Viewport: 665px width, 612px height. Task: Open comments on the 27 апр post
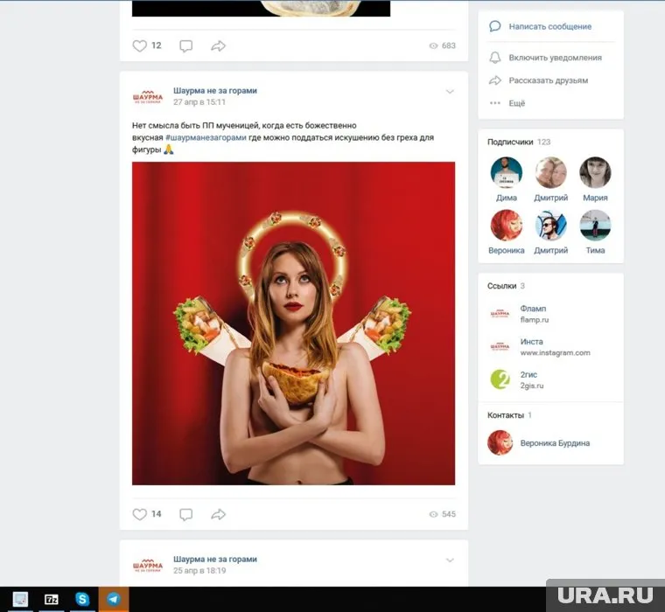tap(185, 514)
